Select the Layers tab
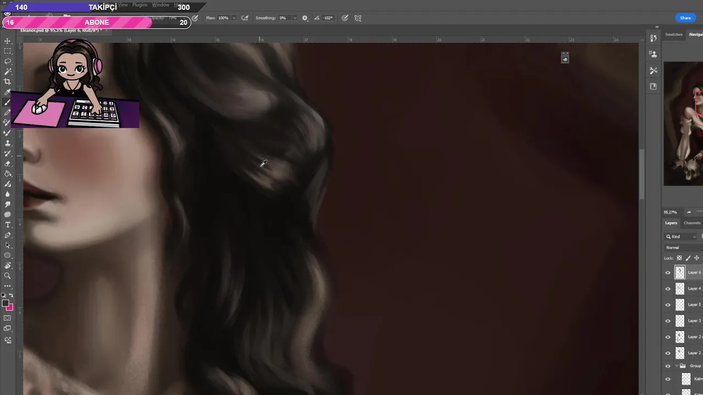 click(x=671, y=223)
